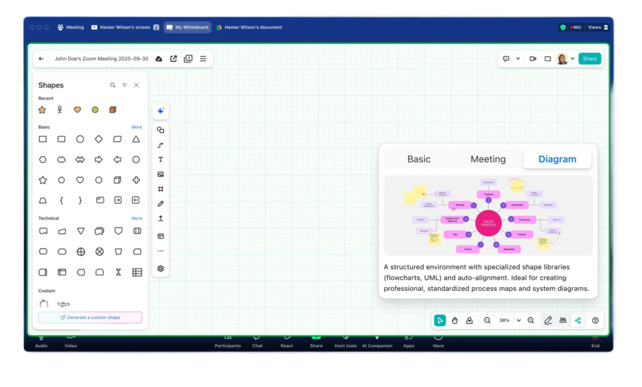Click the upload tool icon

[160, 218]
